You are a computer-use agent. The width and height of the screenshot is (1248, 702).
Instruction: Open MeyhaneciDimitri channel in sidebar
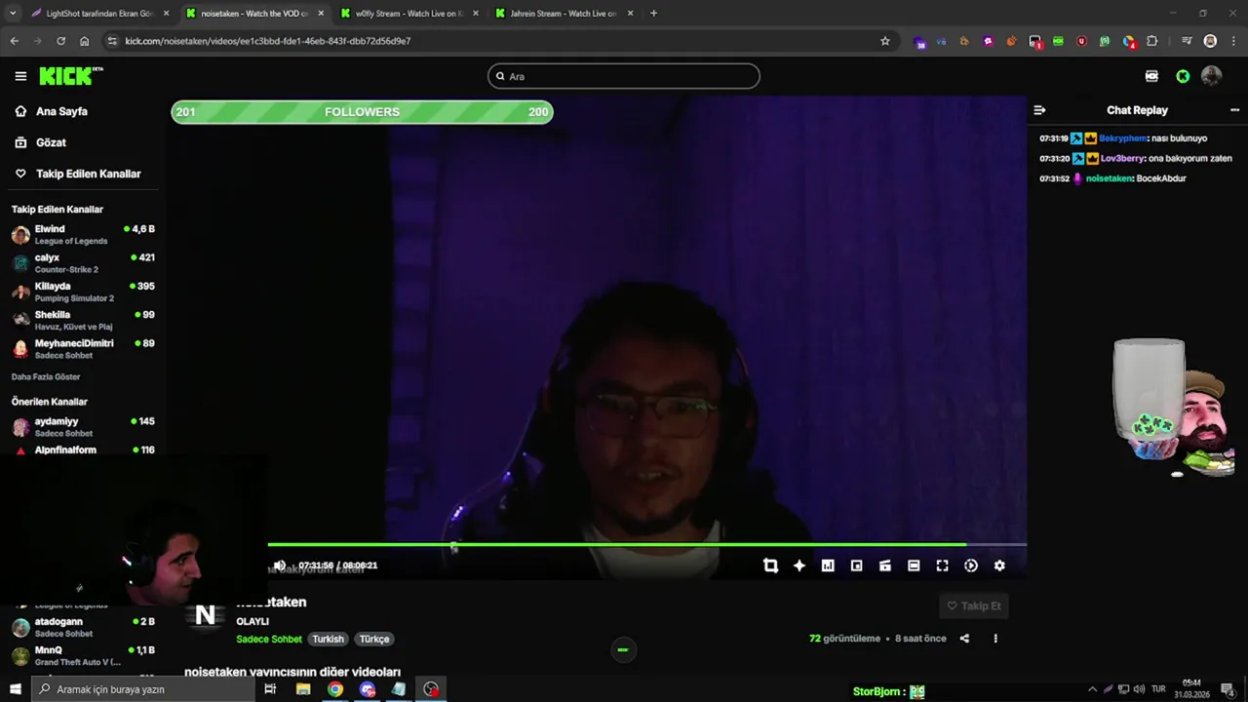[x=83, y=348]
